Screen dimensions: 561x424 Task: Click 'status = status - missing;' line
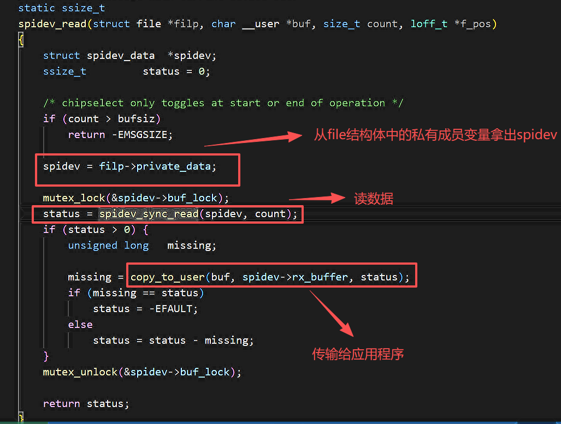tap(173, 341)
